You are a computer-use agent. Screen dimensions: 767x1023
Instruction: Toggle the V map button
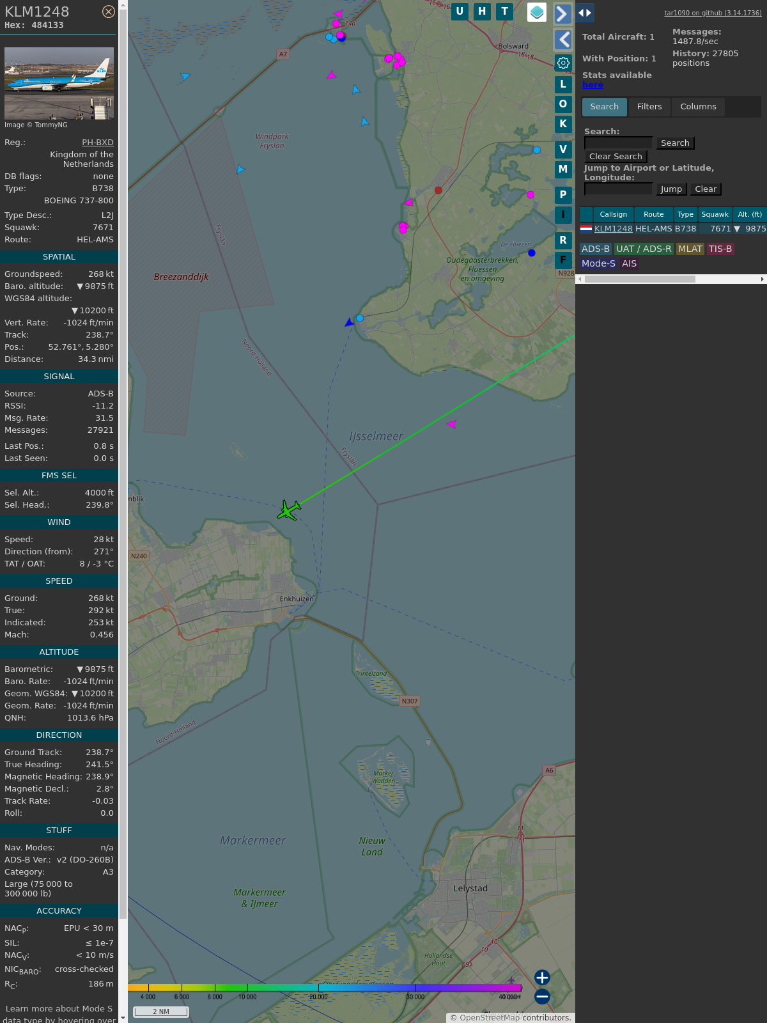[563, 150]
